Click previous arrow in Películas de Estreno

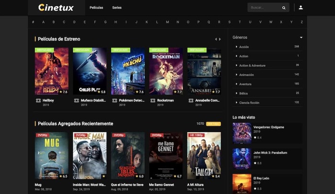tap(216, 39)
